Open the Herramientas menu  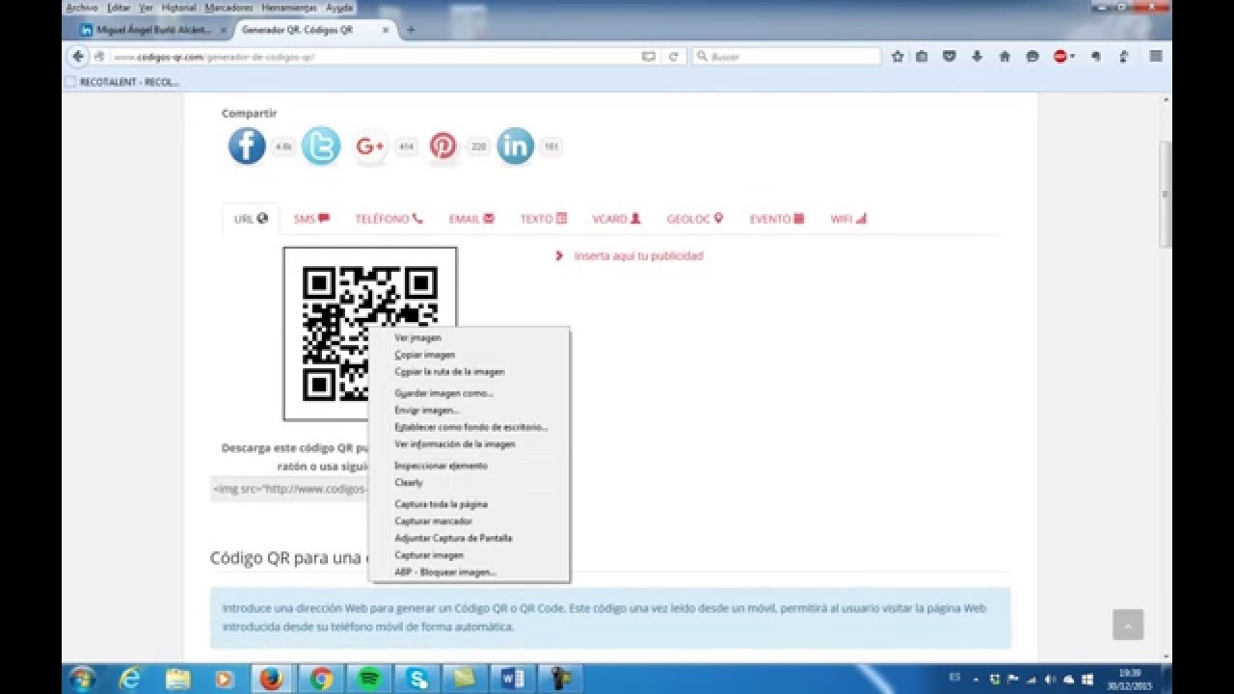pyautogui.click(x=288, y=7)
